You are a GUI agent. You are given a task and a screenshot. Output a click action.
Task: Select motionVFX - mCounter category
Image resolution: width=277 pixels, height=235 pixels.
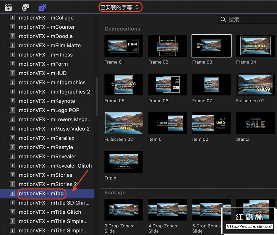(x=47, y=27)
